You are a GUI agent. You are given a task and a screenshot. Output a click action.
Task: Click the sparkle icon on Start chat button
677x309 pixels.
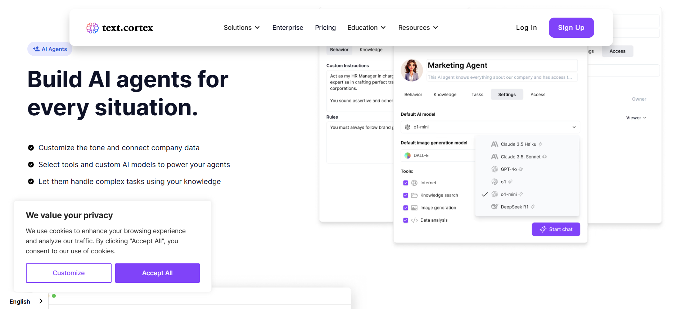tap(543, 229)
